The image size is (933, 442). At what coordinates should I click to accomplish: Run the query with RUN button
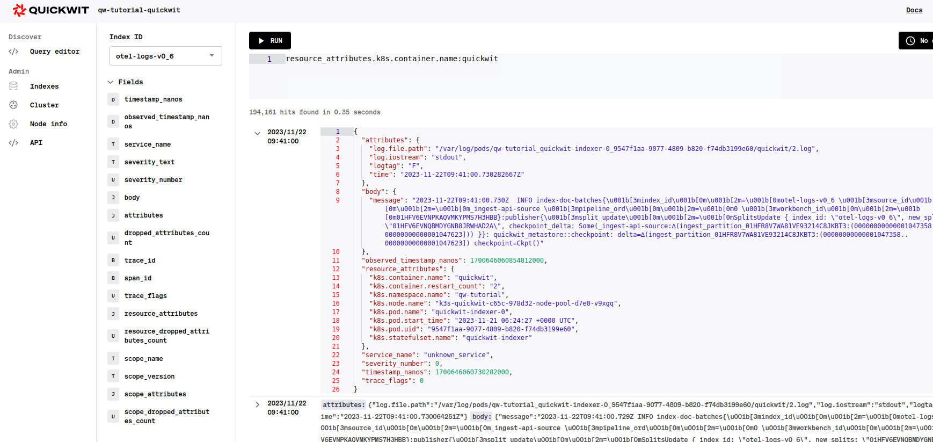pos(270,41)
